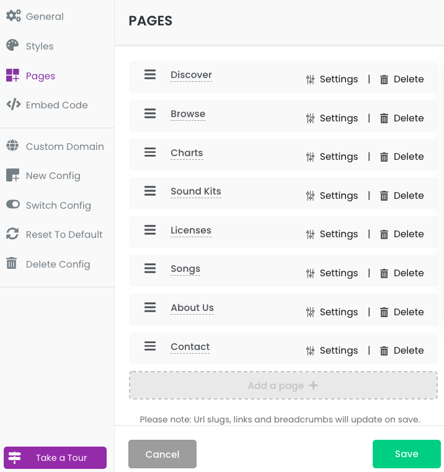
Task: Click the settings sliders icon for Songs
Action: tap(310, 273)
